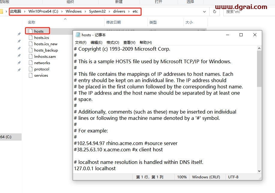The width and height of the screenshot is (275, 193).
Task: Select the hosts.ics_new file name
Action: click(x=46, y=44)
